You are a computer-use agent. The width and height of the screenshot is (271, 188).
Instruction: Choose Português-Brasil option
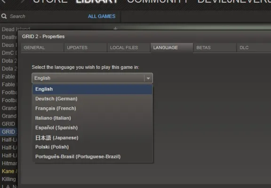point(92,157)
